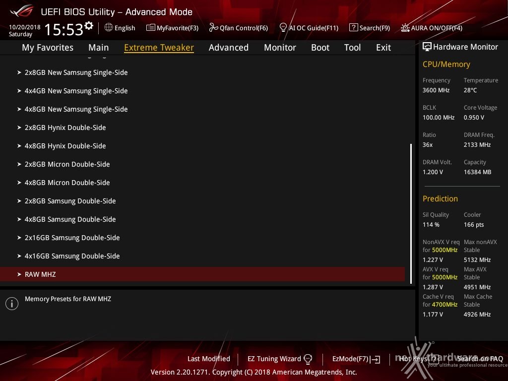Click the Cooler 166 pts value
Screen dimensions: 508x381
point(474,225)
